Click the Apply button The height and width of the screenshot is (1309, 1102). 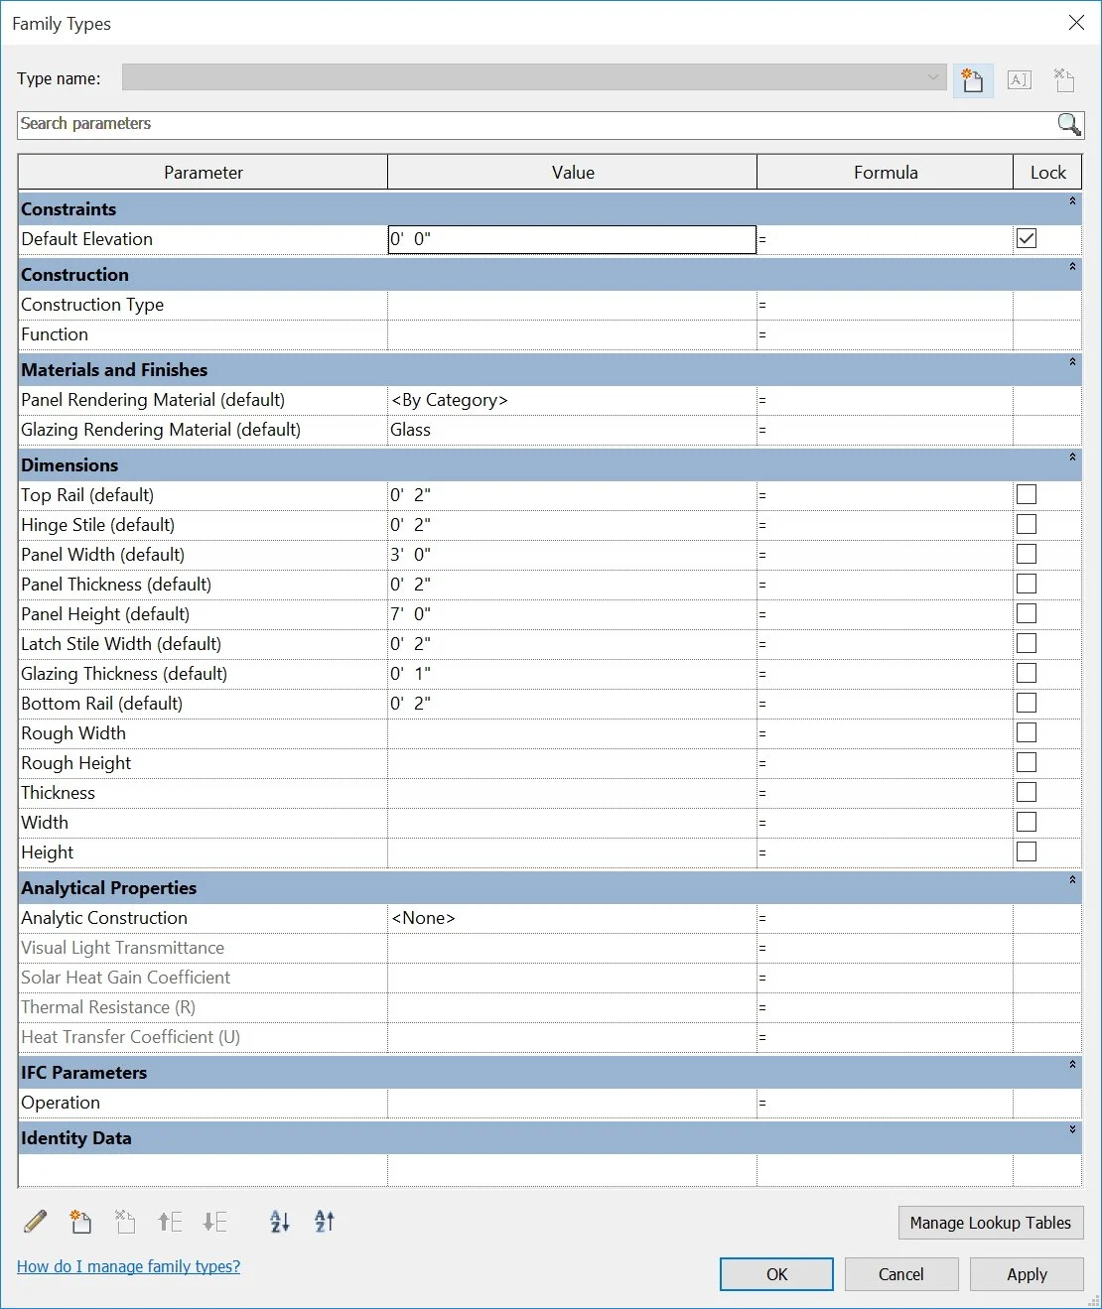[1027, 1274]
